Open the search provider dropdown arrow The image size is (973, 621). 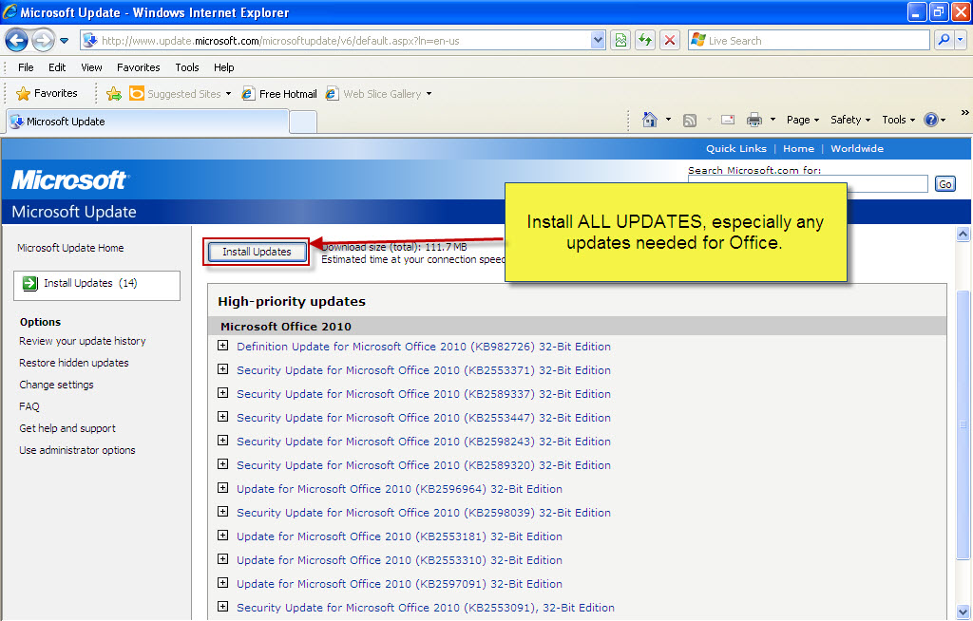tap(961, 40)
